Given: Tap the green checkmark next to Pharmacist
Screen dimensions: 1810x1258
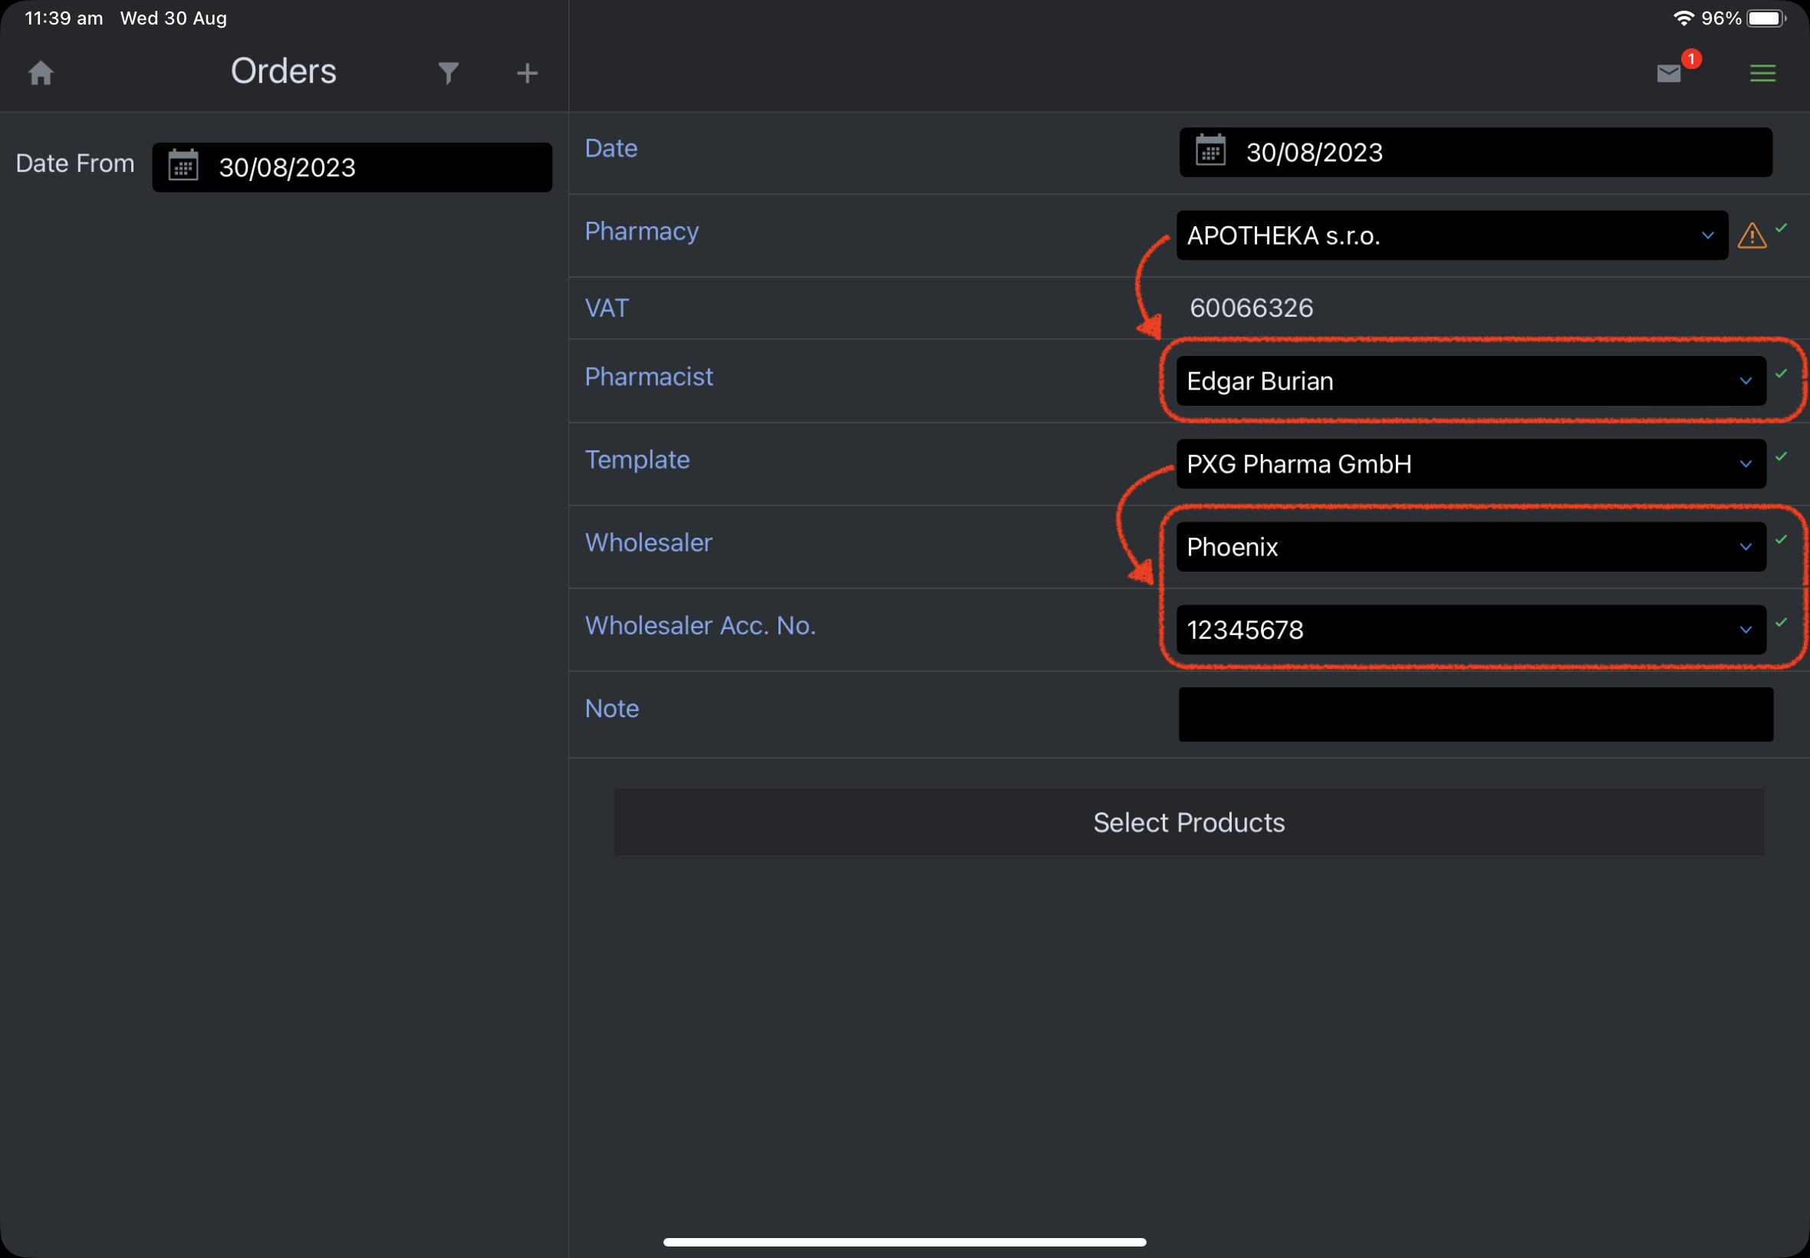Looking at the screenshot, I should [1781, 374].
